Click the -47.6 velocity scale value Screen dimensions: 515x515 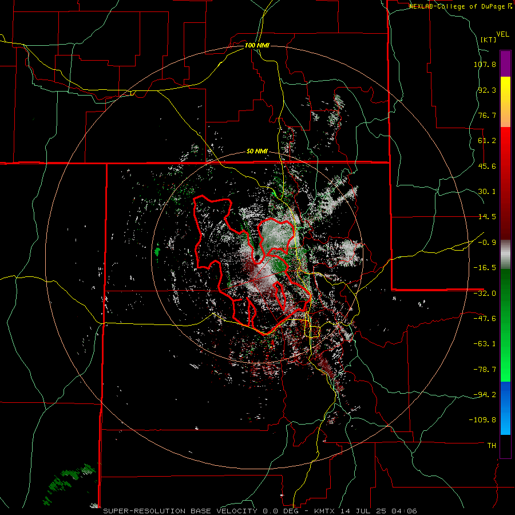pyautogui.click(x=485, y=319)
